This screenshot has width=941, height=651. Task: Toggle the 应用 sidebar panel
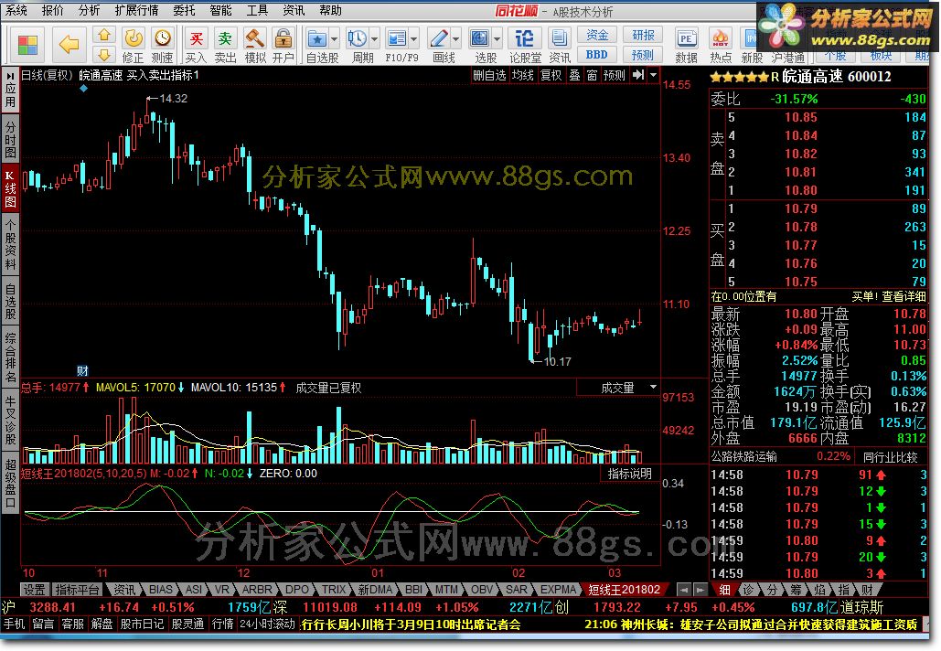tap(10, 90)
